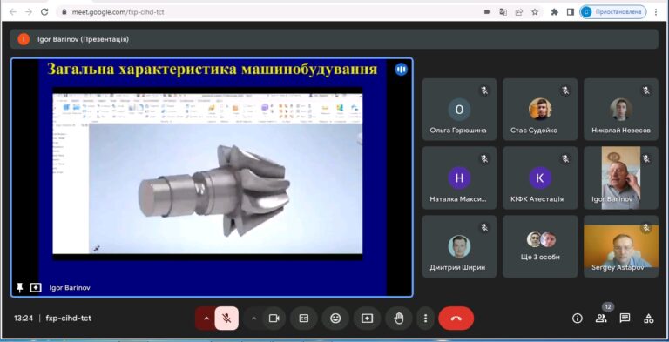Screen dimensions: 669x342
Task: Turn on captions
Action: click(304, 319)
